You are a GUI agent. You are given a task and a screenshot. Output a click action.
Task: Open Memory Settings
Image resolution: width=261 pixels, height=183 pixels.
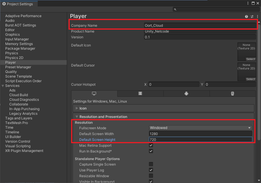19,44
